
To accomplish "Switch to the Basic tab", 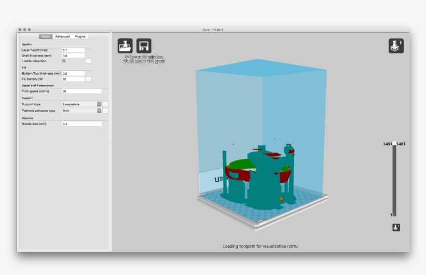I will [46, 36].
